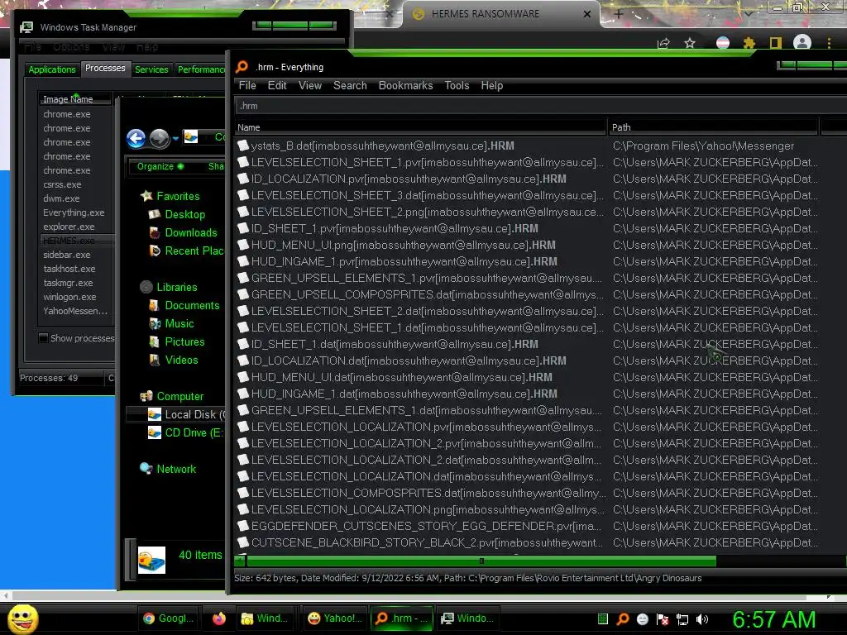The width and height of the screenshot is (847, 635).
Task: Select HERMES.exe in Task Manager processes
Action: tap(69, 241)
